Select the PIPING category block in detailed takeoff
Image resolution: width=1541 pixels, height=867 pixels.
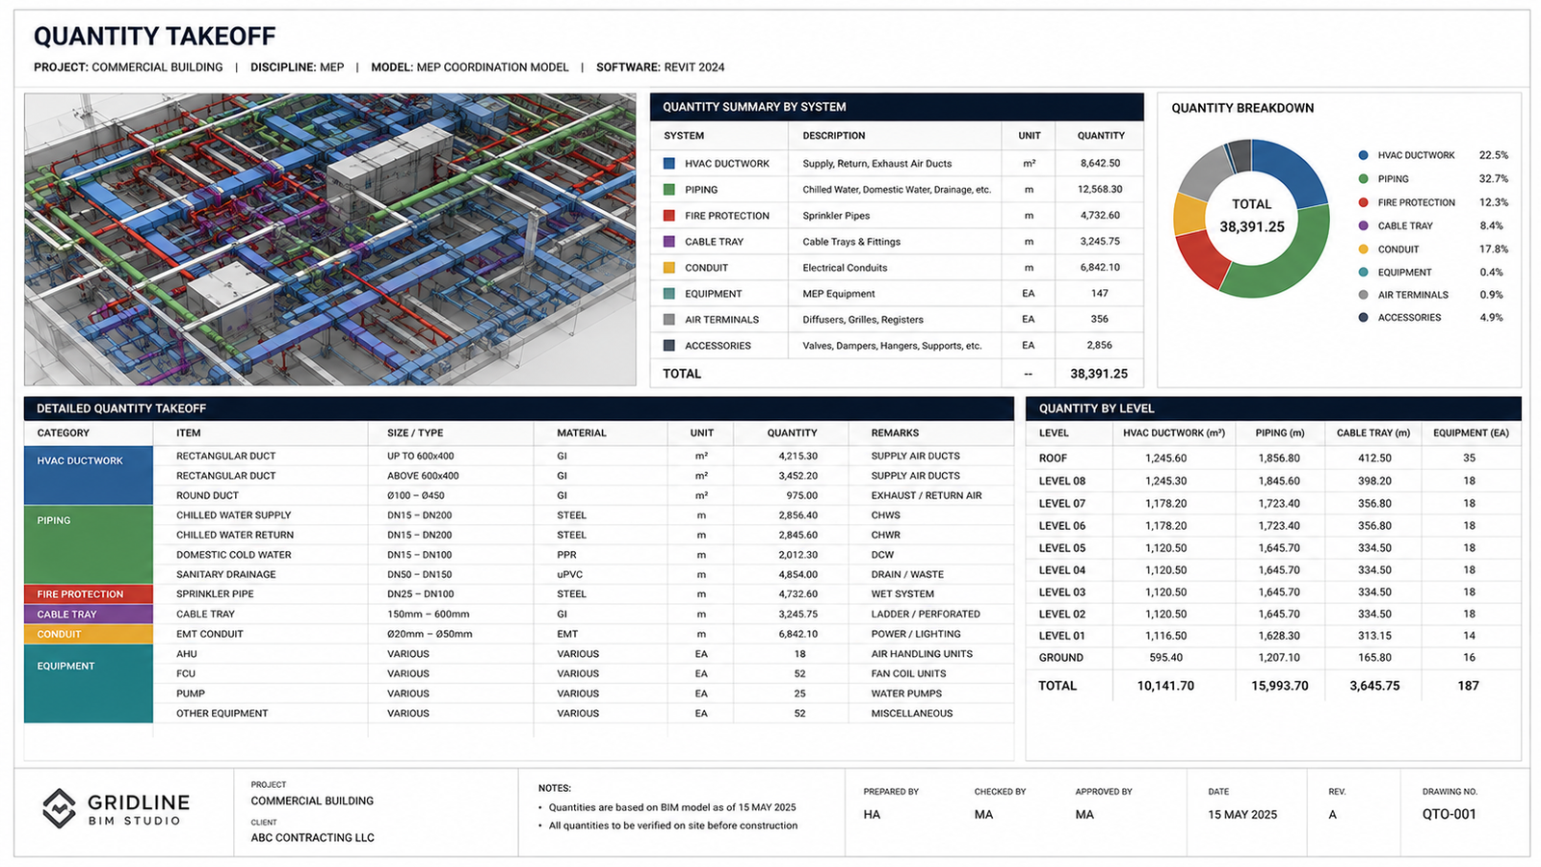[x=89, y=544]
